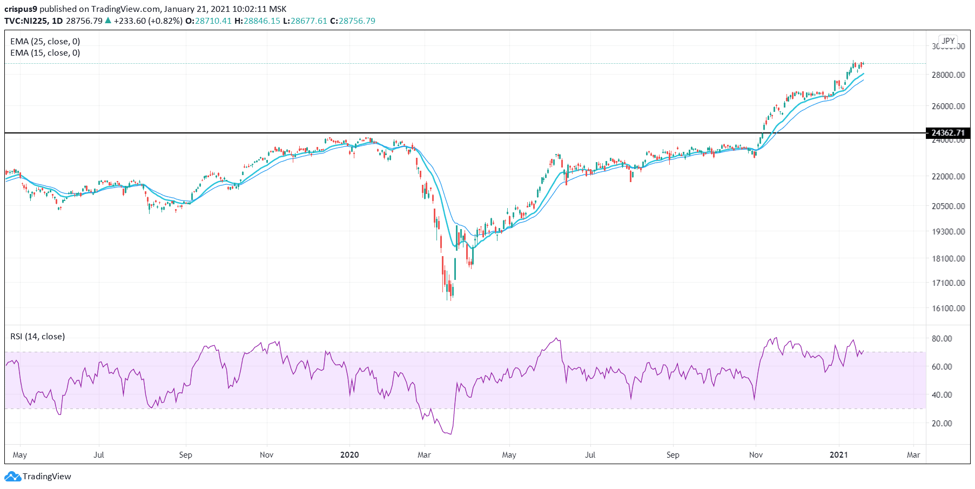Click the first May label on time axis

[x=20, y=455]
